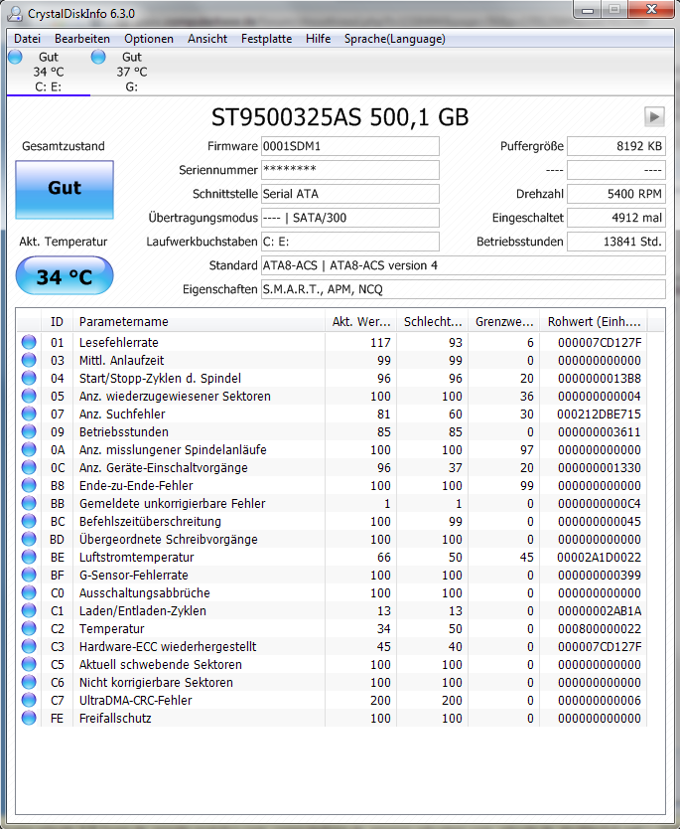Click status orb for UltraDMA-CRC-Fehler row
The height and width of the screenshot is (829, 680).
29,700
